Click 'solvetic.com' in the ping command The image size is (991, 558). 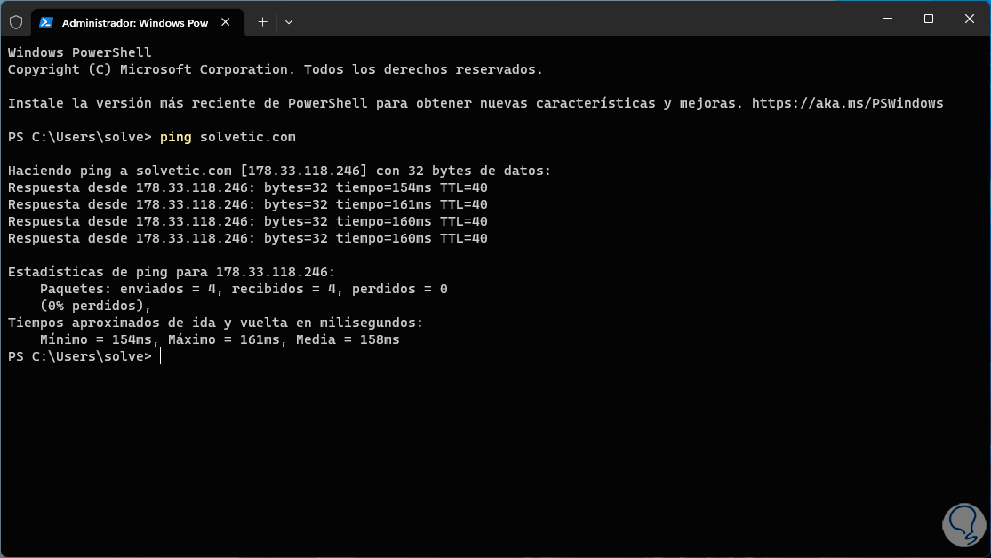248,137
